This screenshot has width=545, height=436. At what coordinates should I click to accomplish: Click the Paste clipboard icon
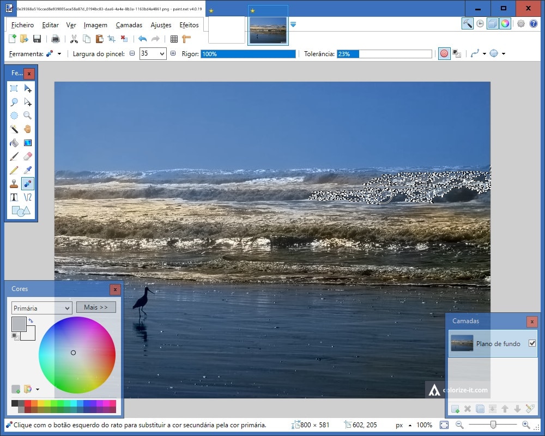(99, 39)
